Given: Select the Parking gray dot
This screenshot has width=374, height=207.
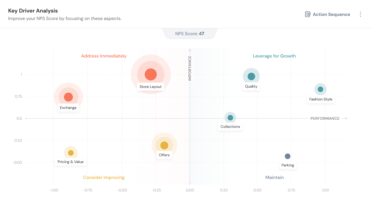Looking at the screenshot, I should pyautogui.click(x=288, y=156).
